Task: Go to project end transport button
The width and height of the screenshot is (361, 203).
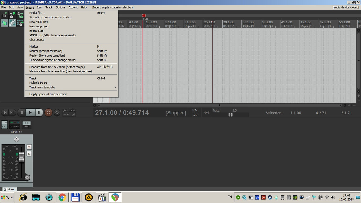Action: click(x=12, y=112)
